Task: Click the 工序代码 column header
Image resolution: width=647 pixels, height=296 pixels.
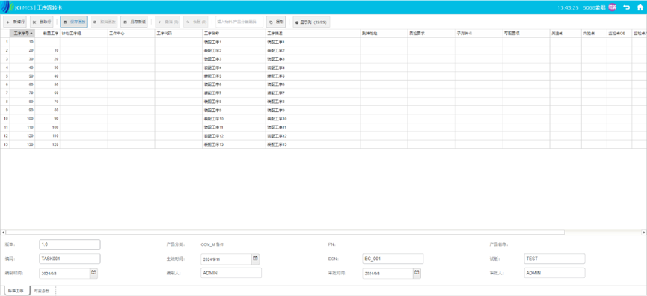Action: pos(179,34)
